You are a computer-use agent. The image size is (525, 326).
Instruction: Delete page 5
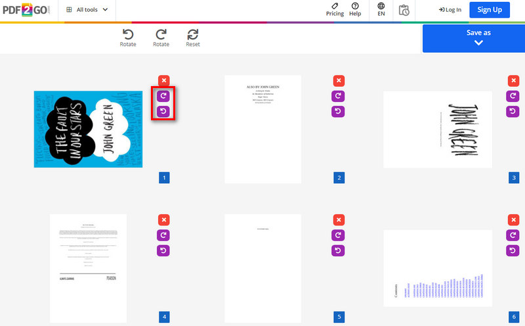coord(339,220)
